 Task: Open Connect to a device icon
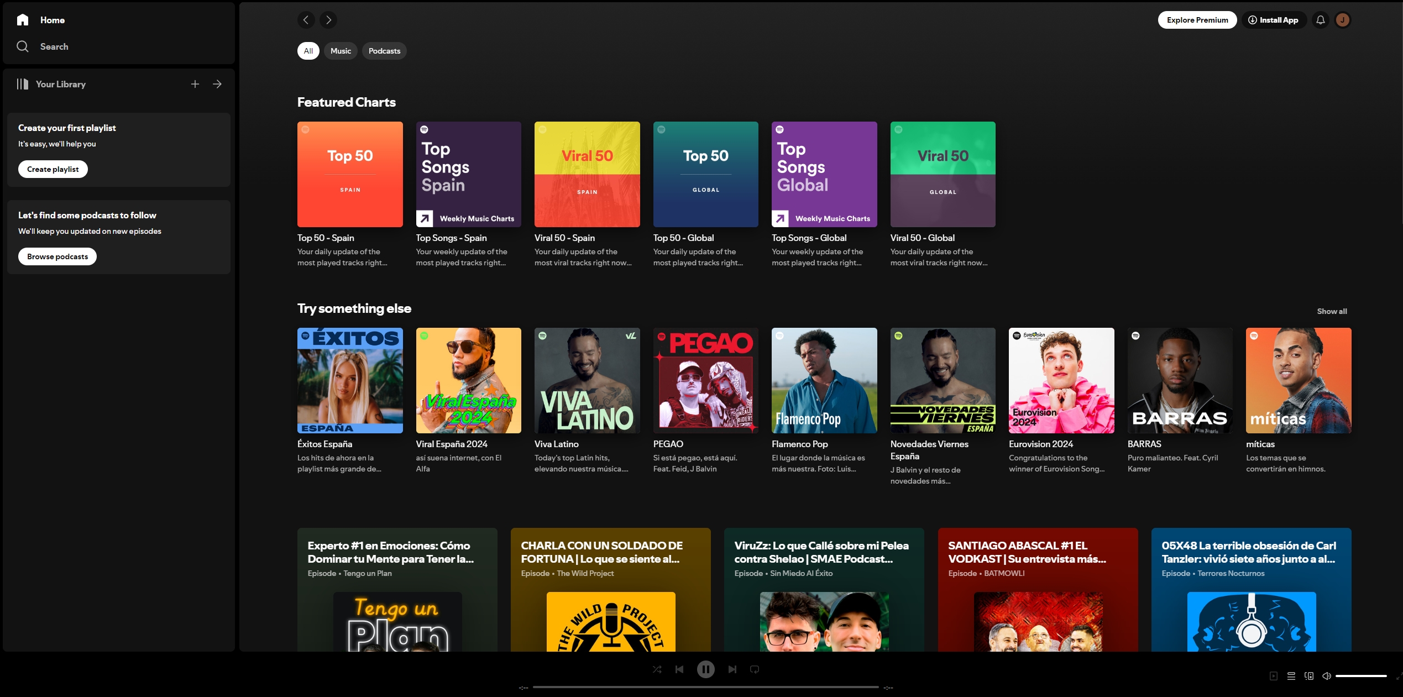coord(1309,676)
